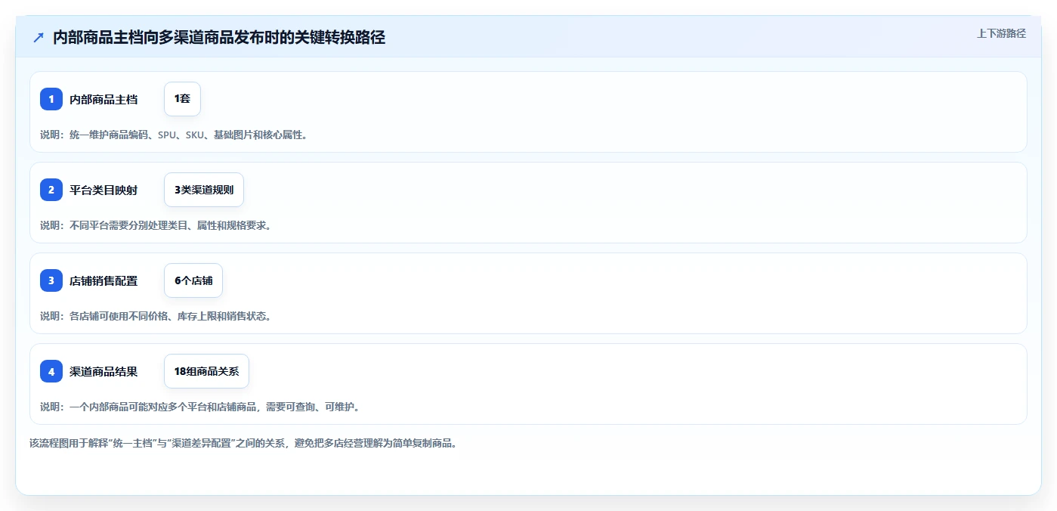Click the 18组商品关系 value chip
Screen dimensions: 1057x511
click(206, 371)
